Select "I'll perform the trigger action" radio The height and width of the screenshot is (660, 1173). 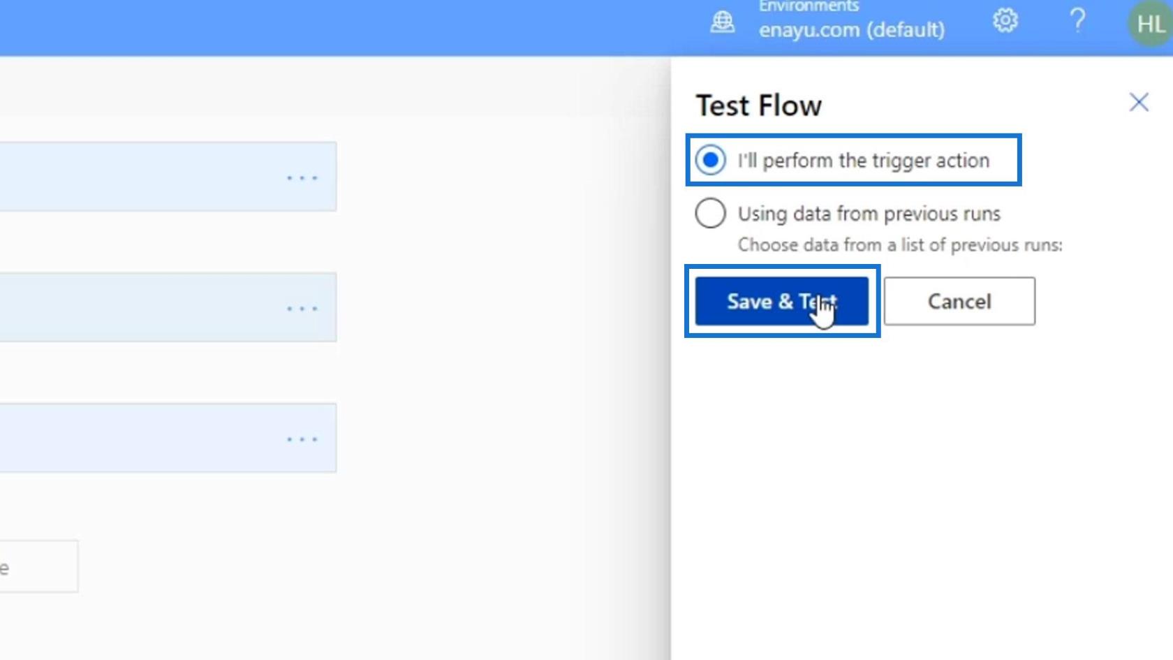[710, 160]
